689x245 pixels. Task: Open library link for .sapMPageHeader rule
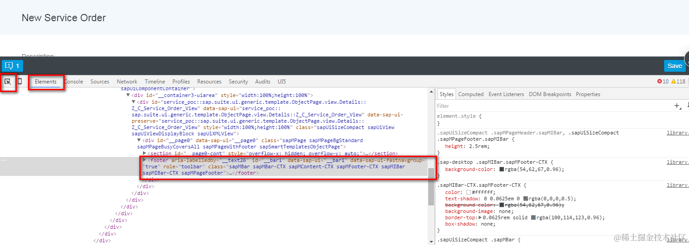pos(678,133)
